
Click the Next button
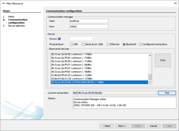click(x=122, y=126)
